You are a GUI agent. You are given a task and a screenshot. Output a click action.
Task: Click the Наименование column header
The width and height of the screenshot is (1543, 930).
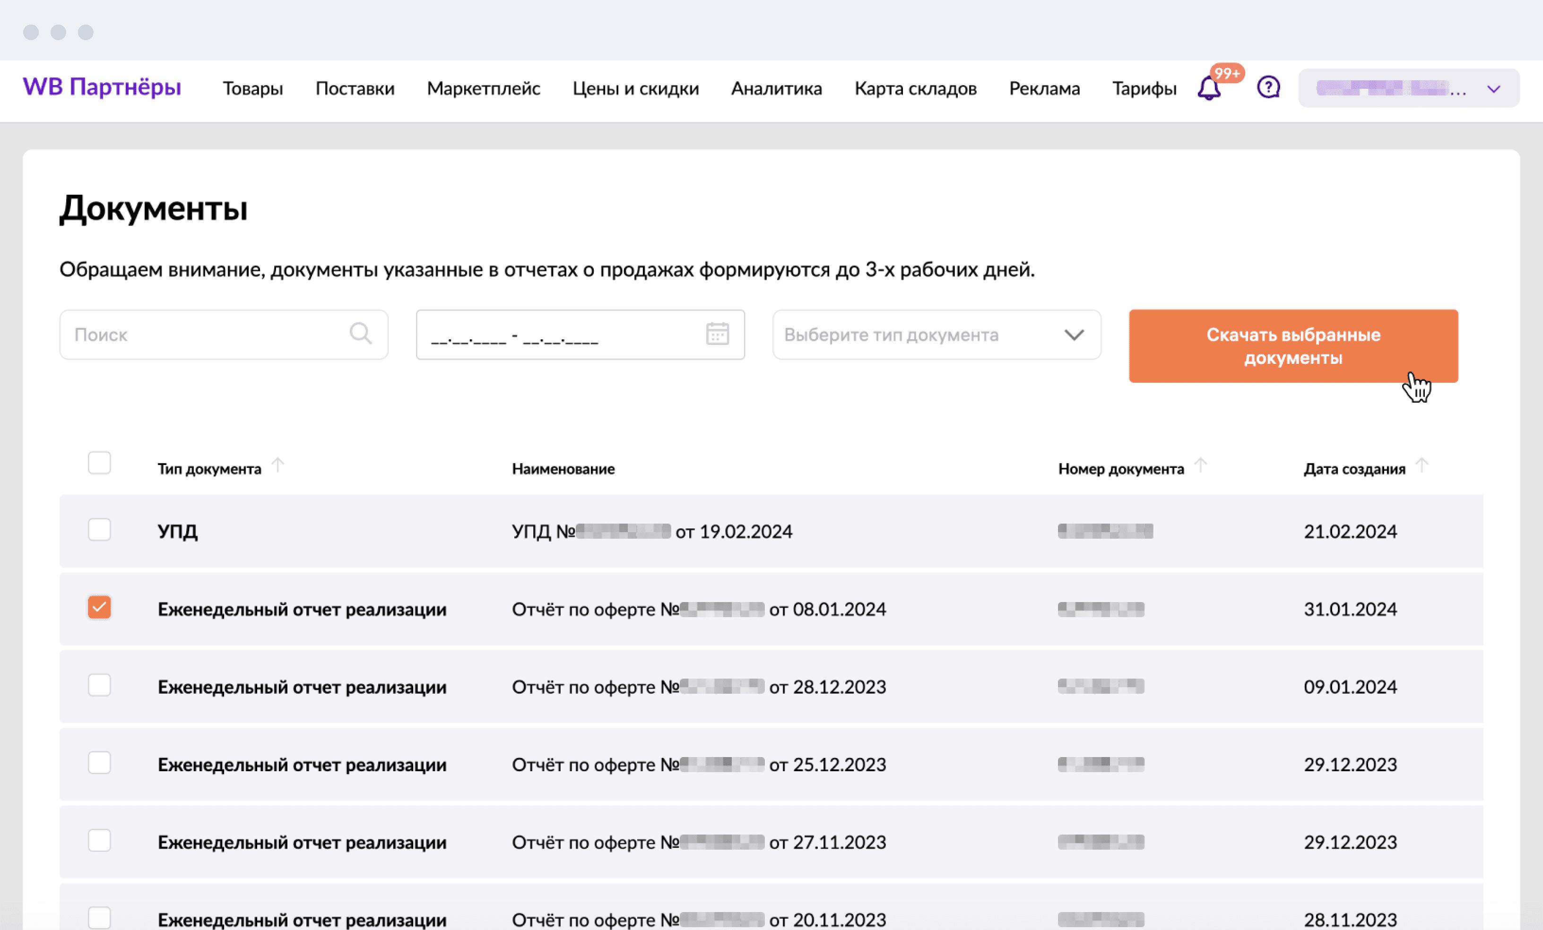563,469
